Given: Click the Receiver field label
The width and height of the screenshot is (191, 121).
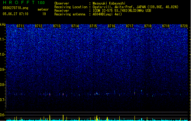Looking at the screenshot, I should tap(62, 11).
